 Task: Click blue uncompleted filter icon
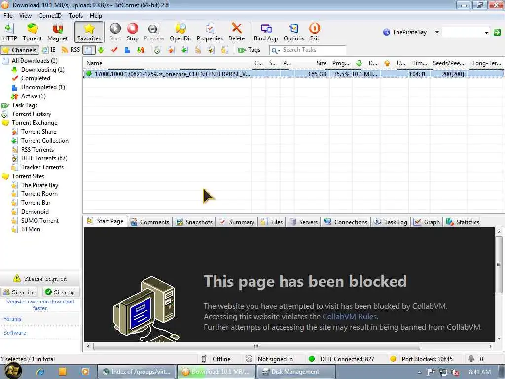click(128, 50)
